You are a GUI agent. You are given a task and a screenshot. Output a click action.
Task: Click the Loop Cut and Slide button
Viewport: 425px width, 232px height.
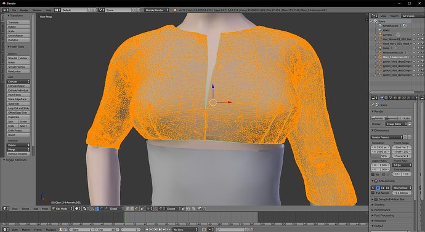pyautogui.click(x=18, y=108)
